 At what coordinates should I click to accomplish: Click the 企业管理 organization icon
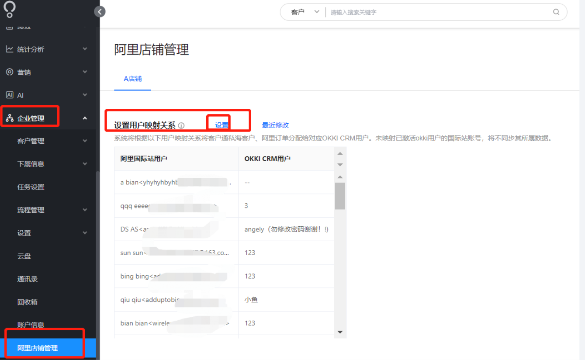point(10,118)
